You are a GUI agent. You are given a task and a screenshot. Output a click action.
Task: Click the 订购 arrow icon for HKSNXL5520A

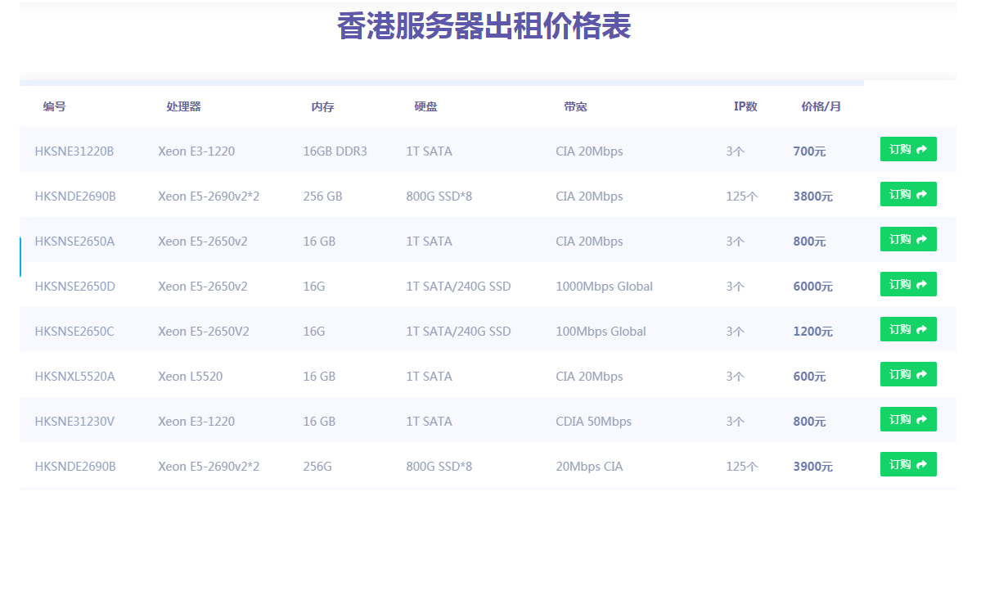click(922, 374)
